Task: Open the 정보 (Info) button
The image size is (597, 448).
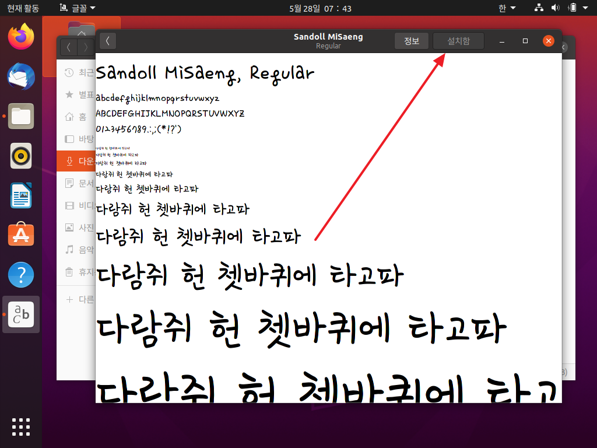Action: [x=411, y=41]
